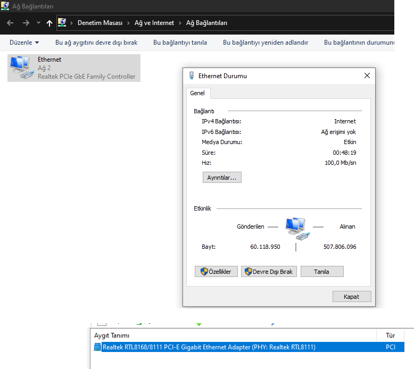This screenshot has width=414, height=369.
Task: Click the 100,0 Mb/sn speed value
Action: (x=341, y=163)
